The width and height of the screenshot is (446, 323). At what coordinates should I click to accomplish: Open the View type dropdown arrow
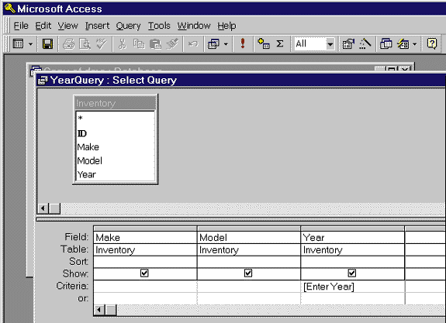31,44
